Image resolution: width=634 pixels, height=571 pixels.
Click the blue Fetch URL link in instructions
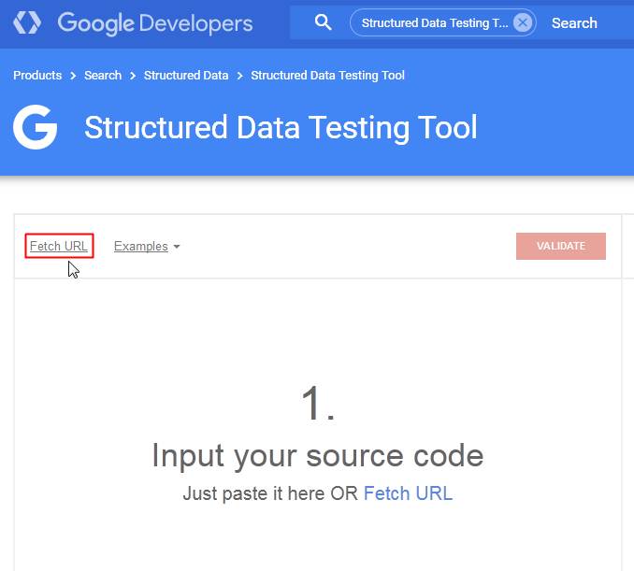(408, 493)
